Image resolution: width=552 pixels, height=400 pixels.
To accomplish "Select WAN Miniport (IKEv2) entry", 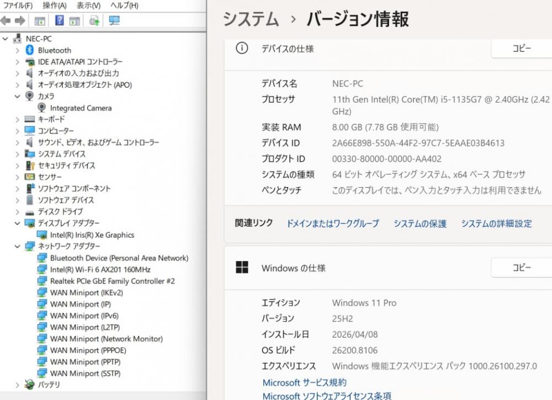I will click(x=86, y=293).
